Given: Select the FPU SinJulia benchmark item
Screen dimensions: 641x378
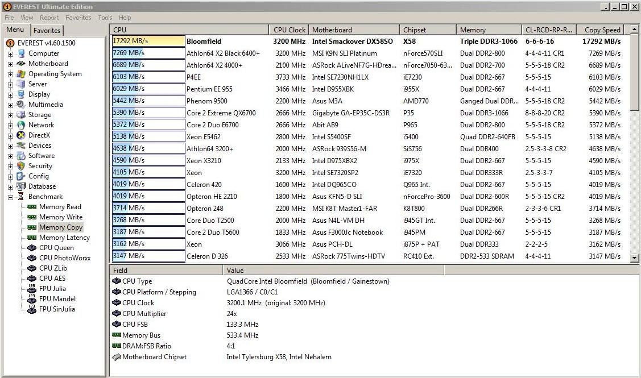Looking at the screenshot, I should pyautogui.click(x=57, y=309).
